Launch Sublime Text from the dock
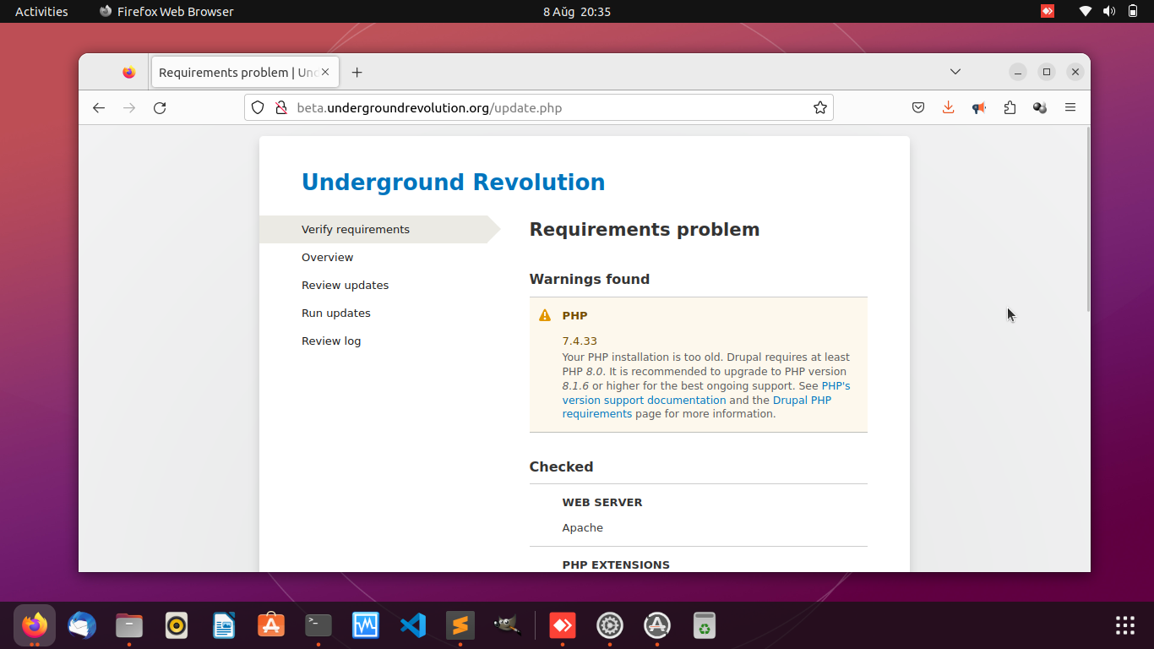The height and width of the screenshot is (649, 1154). point(460,625)
